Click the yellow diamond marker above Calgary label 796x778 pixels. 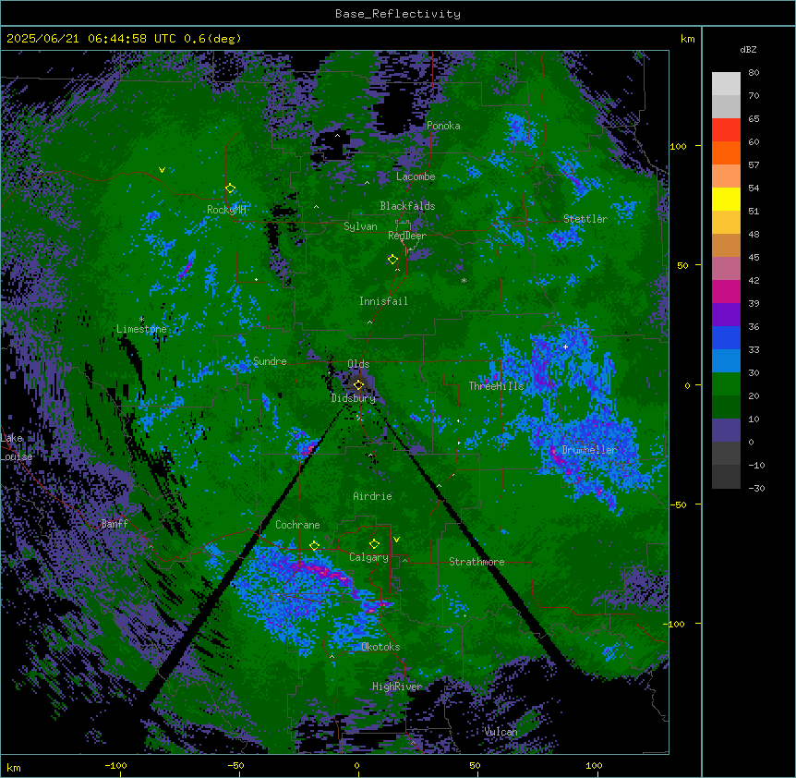(x=375, y=544)
